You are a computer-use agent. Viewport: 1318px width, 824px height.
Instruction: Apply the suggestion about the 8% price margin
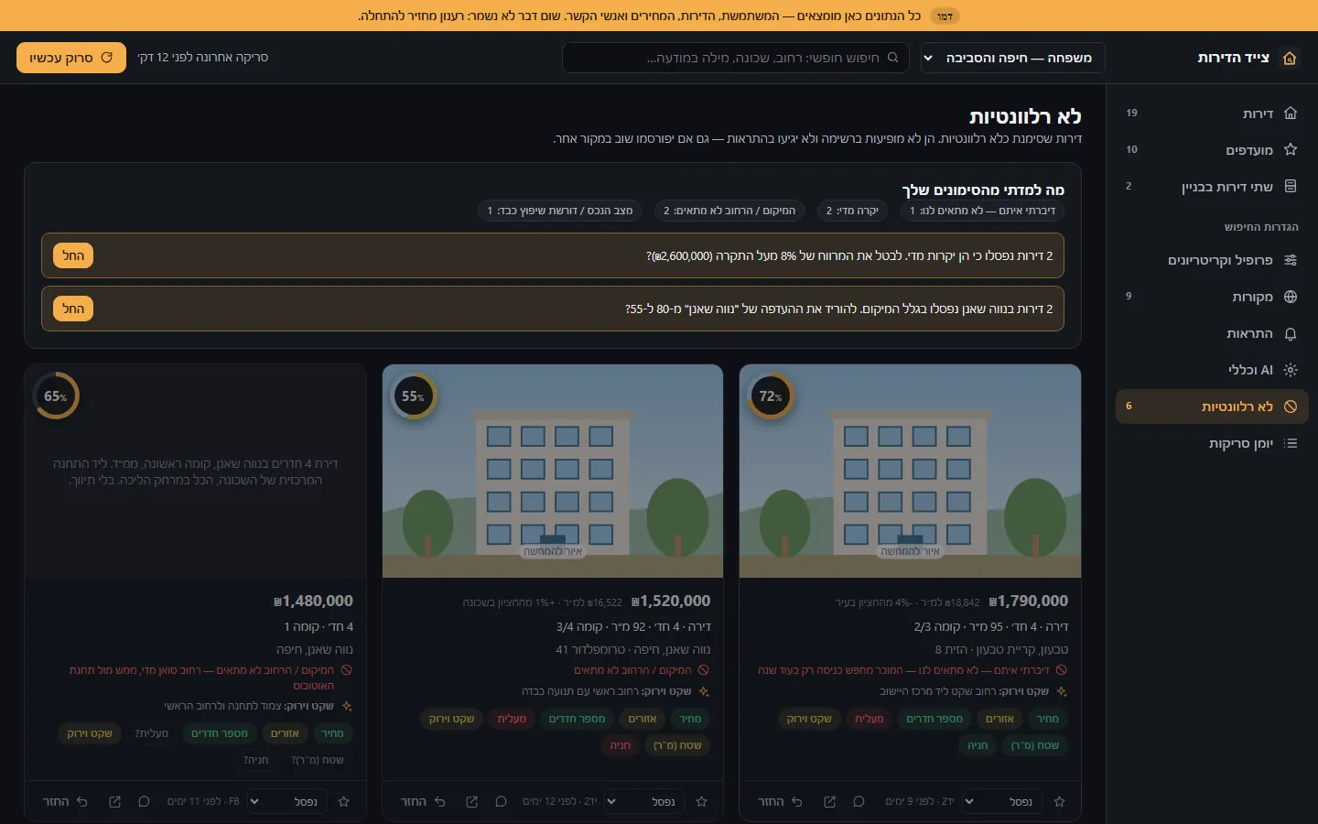click(x=73, y=255)
